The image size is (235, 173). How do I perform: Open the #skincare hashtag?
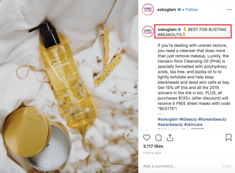click(x=193, y=125)
